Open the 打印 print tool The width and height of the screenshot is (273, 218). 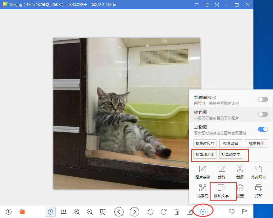point(258,191)
